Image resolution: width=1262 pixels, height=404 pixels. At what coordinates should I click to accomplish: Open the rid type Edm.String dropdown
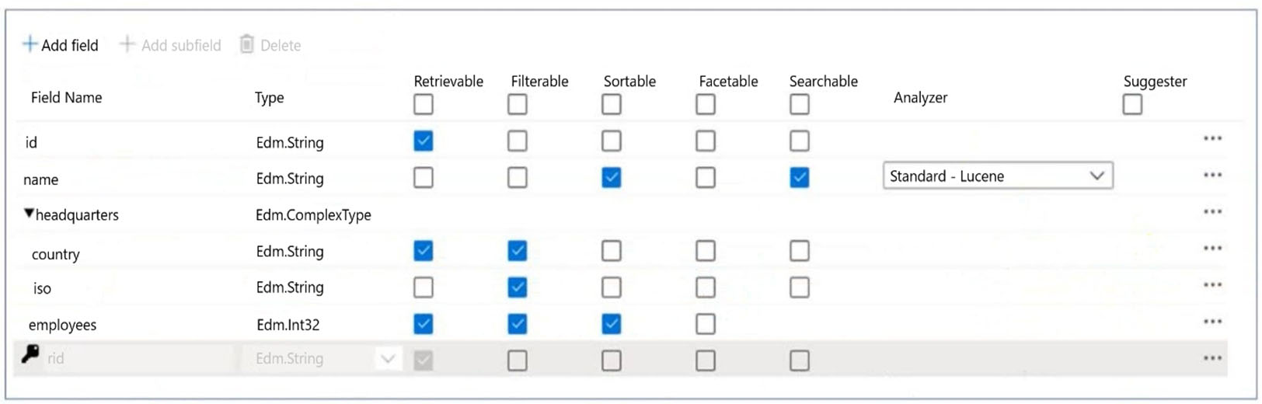click(x=387, y=359)
